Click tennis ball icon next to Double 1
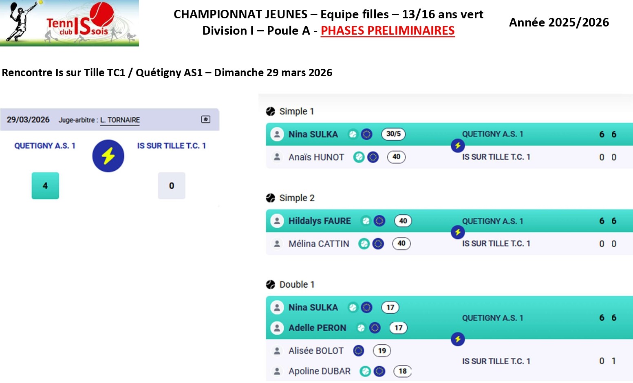633x383 pixels. pos(271,284)
